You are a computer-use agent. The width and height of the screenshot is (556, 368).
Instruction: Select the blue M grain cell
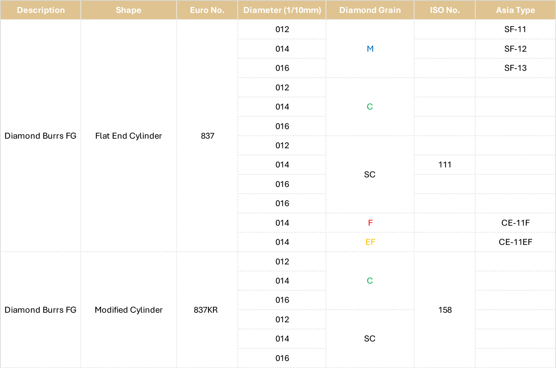(370, 49)
